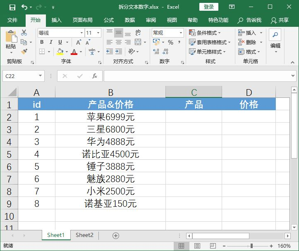
Task: Decrease the indent level
Action: (x=110, y=52)
